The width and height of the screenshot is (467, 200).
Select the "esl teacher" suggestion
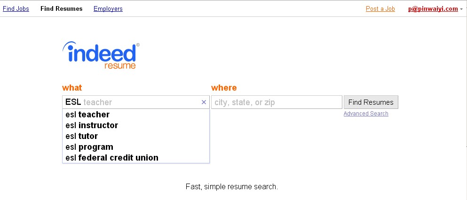88,115
